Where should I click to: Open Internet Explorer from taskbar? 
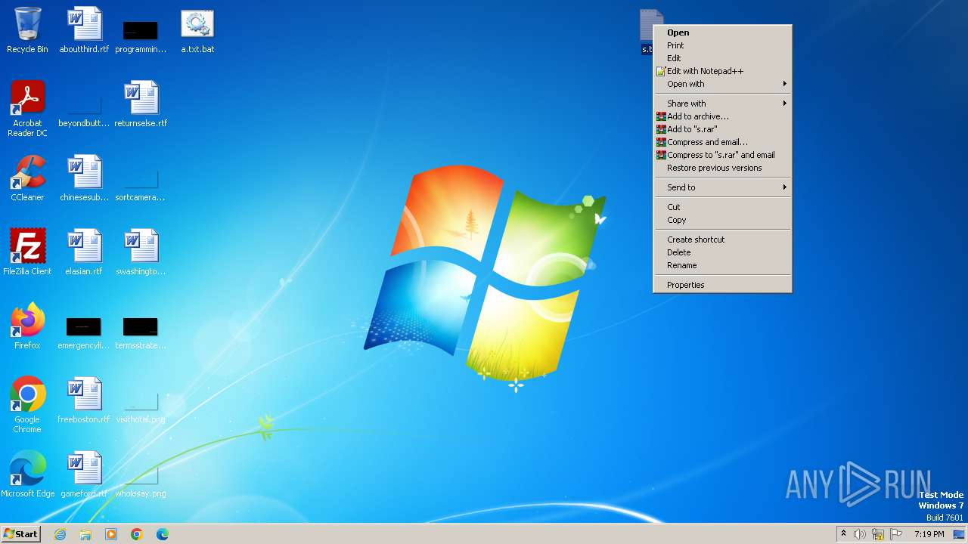[60, 534]
